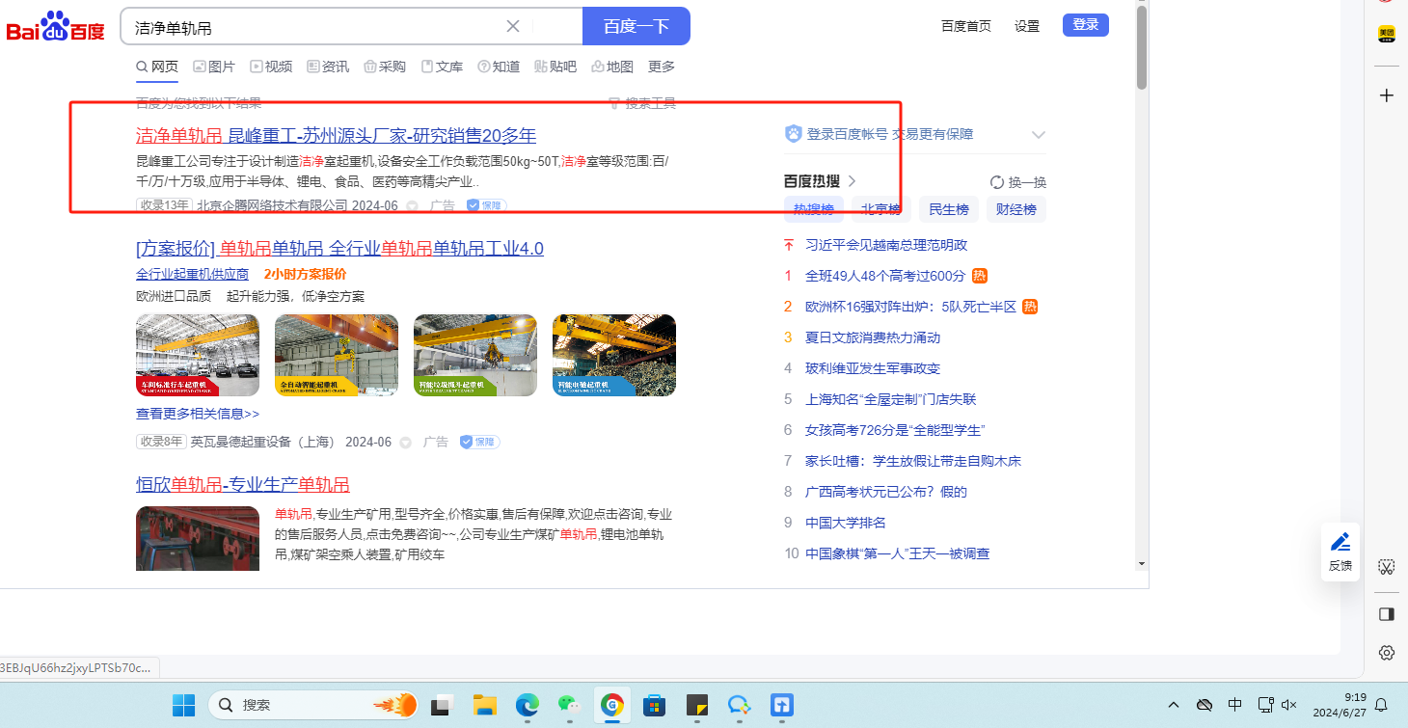
Task: Open the sidebar settings gear
Action: point(1386,653)
